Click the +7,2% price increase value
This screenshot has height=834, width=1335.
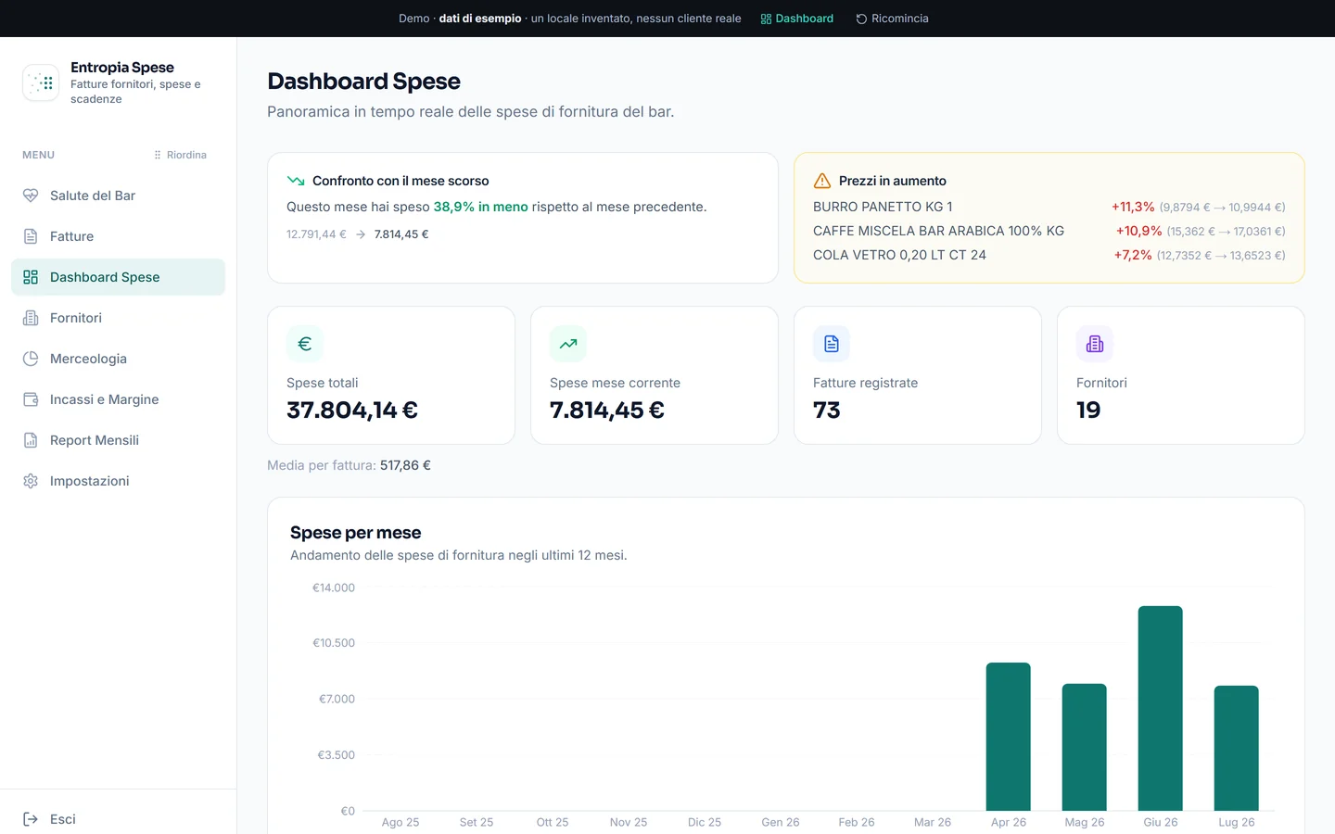pos(1133,255)
